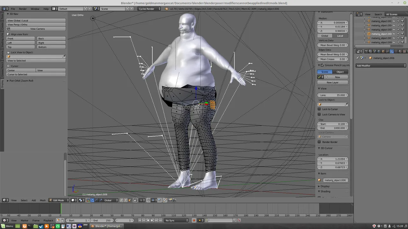Enable Lock Camera to View checkbox
The width and height of the screenshot is (408, 229).
pyautogui.click(x=319, y=114)
